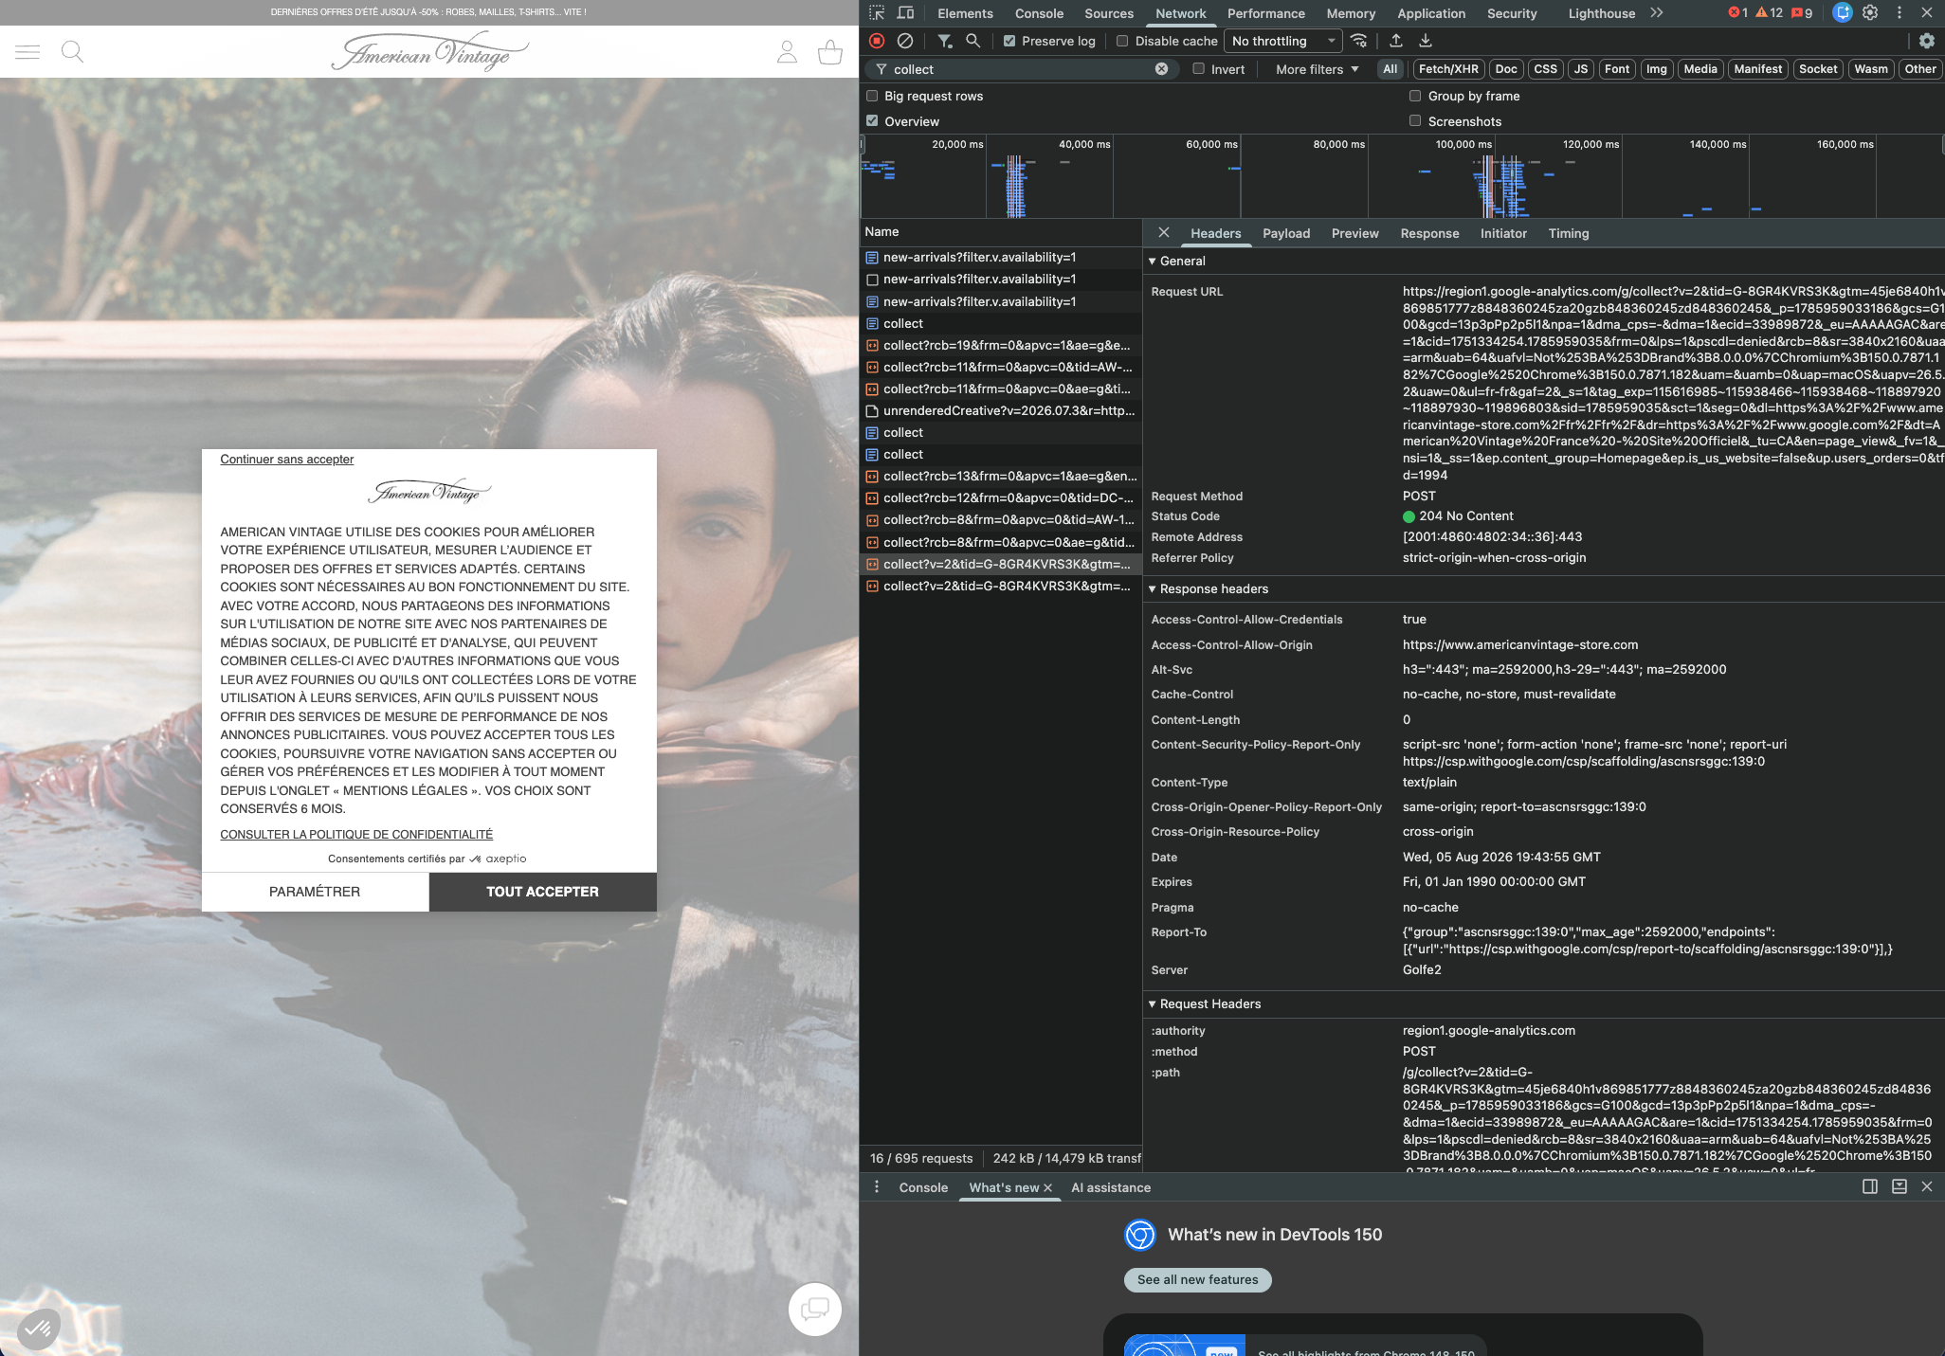Switch to the Timing tab

point(1569,233)
